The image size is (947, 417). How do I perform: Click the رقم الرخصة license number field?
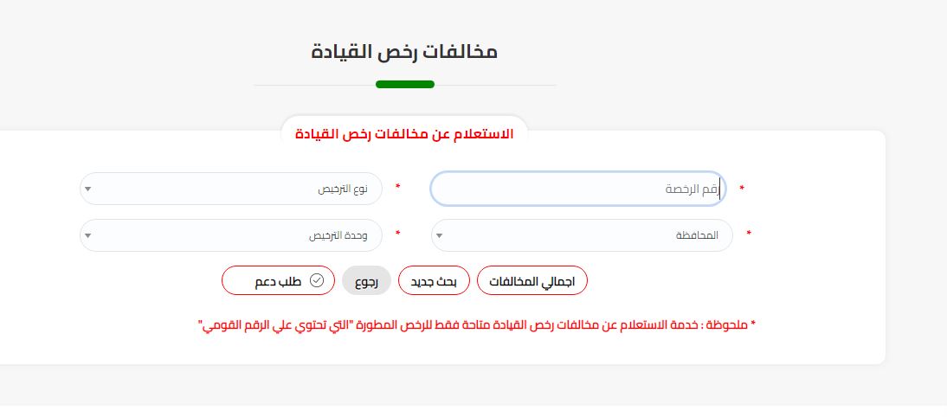pos(578,189)
